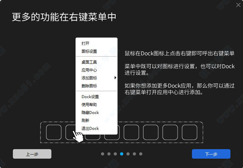Go to the last page indicator dot
The image size is (243, 168).
pos(141,154)
